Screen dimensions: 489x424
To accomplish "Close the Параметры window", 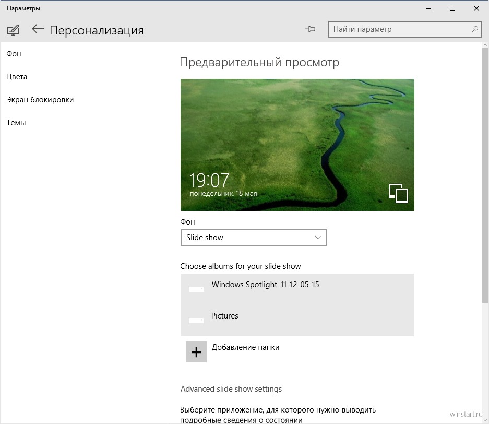I will click(x=476, y=8).
